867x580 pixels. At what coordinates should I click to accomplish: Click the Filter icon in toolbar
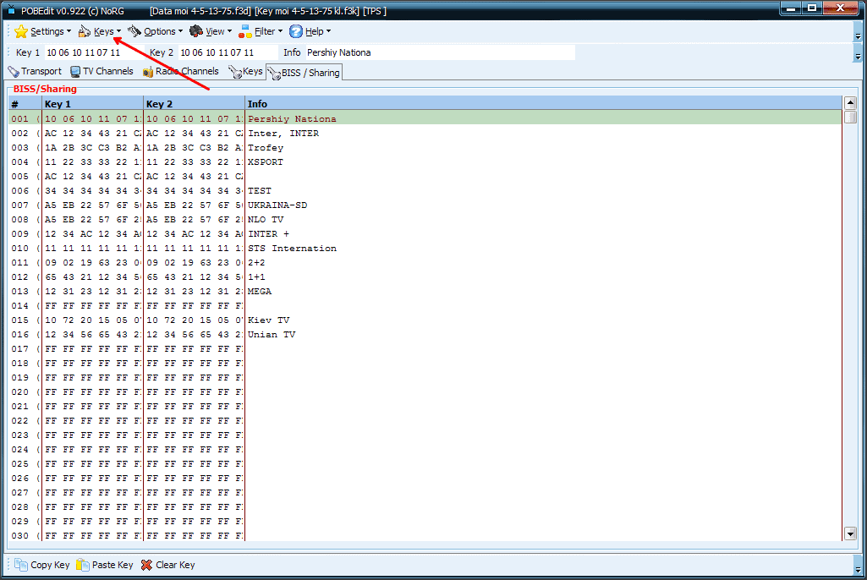[x=245, y=31]
